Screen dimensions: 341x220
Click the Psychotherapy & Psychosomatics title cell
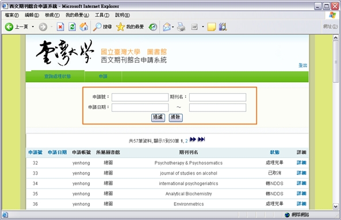[189, 163]
